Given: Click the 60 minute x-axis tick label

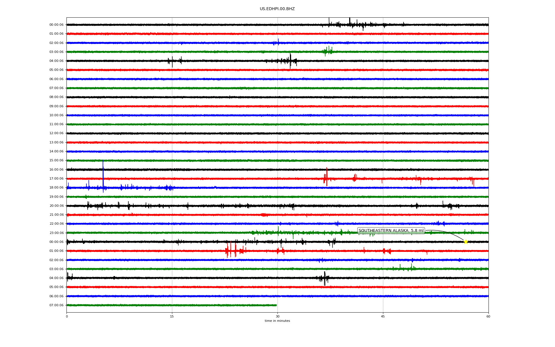Looking at the screenshot, I should click(x=488, y=316).
